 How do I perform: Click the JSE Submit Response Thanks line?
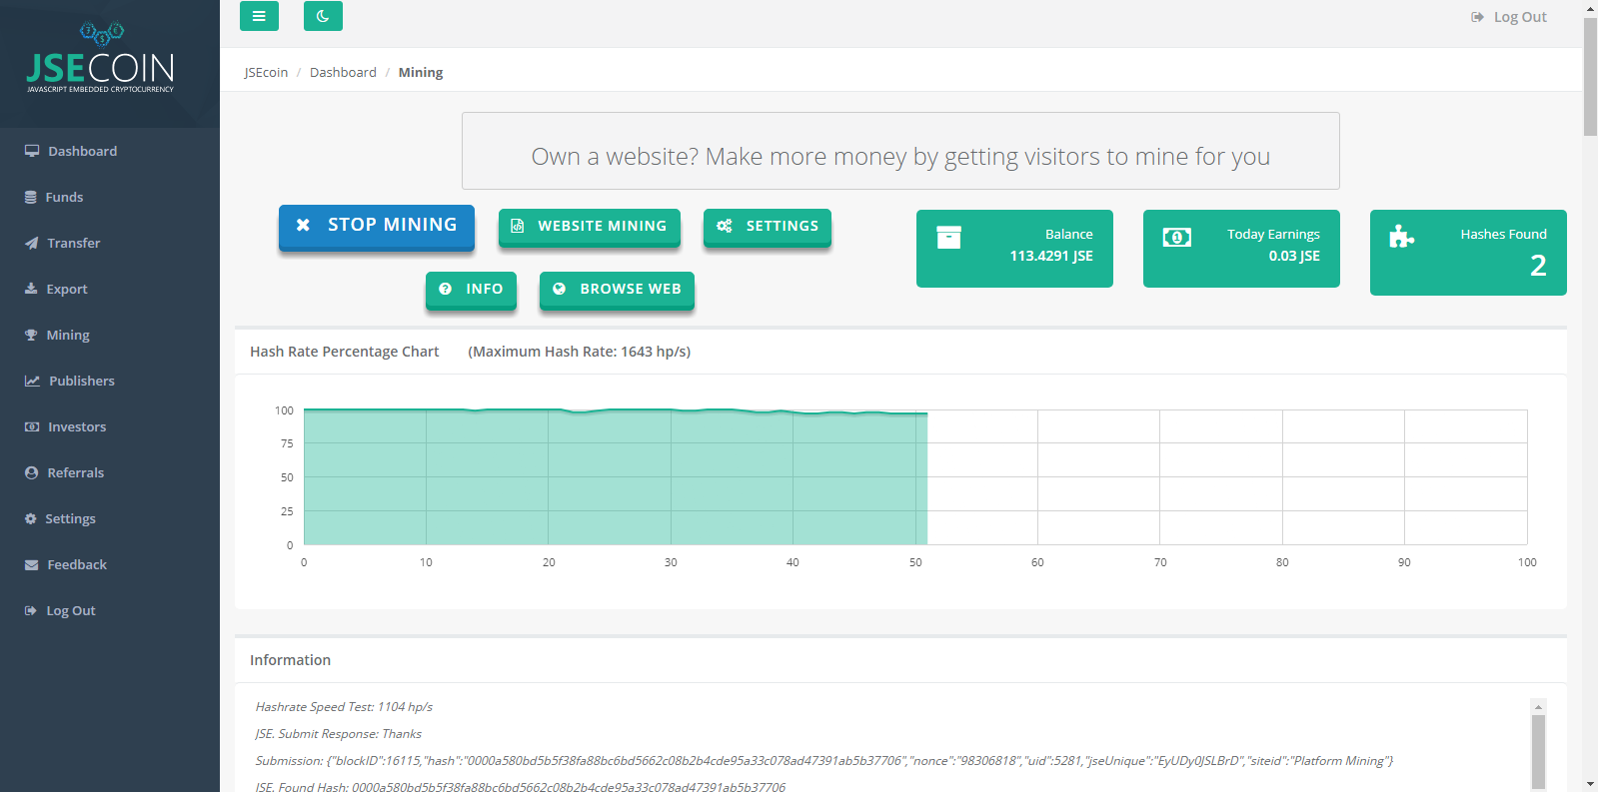(339, 733)
